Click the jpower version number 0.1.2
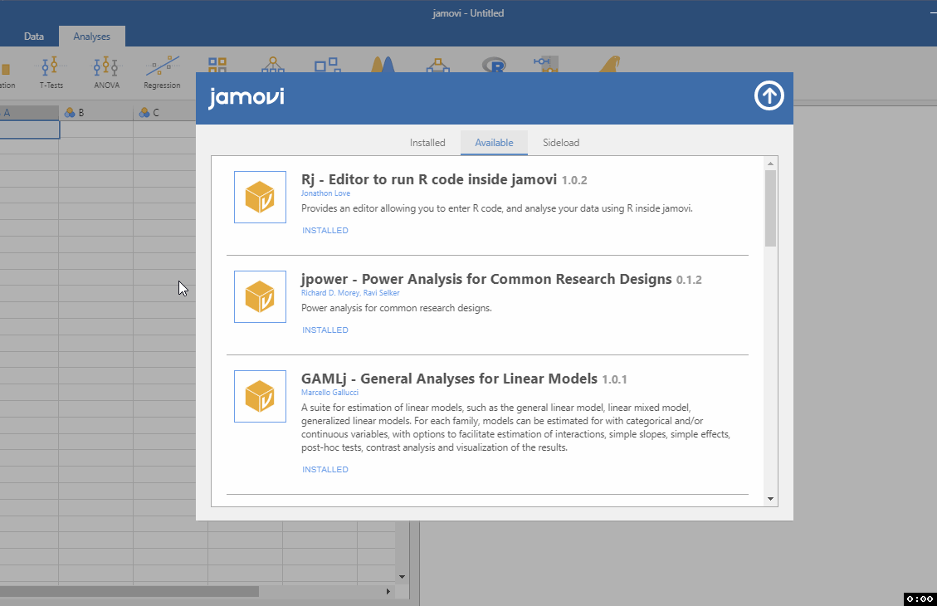The image size is (937, 606). tap(689, 280)
